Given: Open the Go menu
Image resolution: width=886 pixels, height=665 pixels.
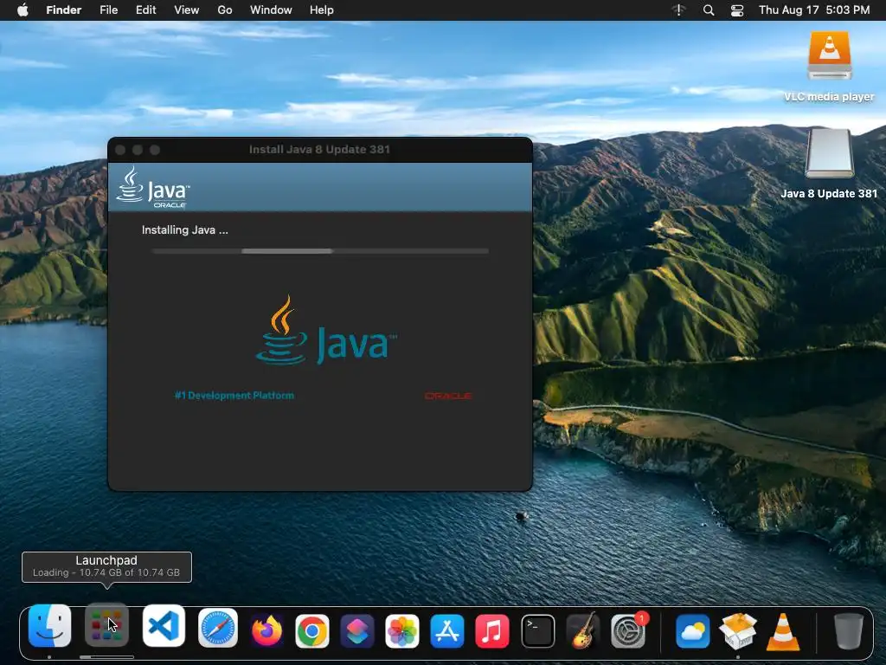Looking at the screenshot, I should (225, 10).
